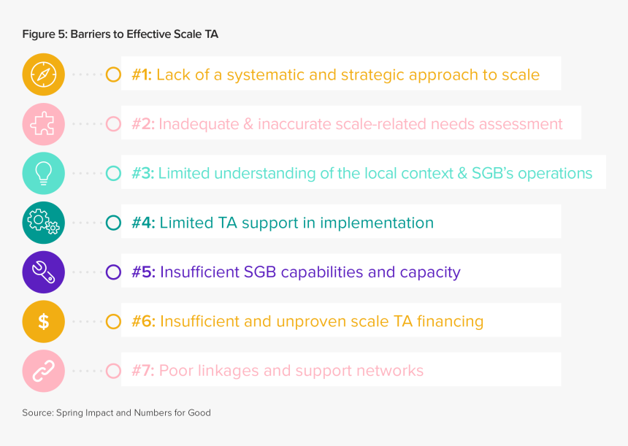628x446 pixels.
Task: Select the pink ring bullet for #2
Action: tap(113, 123)
